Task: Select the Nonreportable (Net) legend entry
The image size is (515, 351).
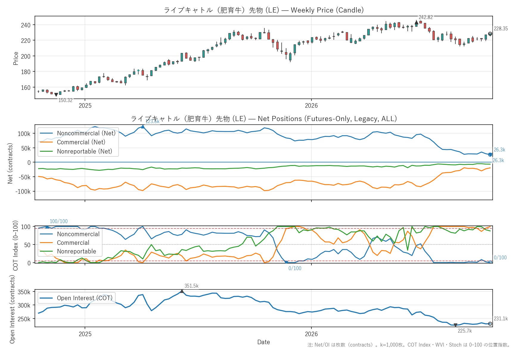Action: (76, 151)
